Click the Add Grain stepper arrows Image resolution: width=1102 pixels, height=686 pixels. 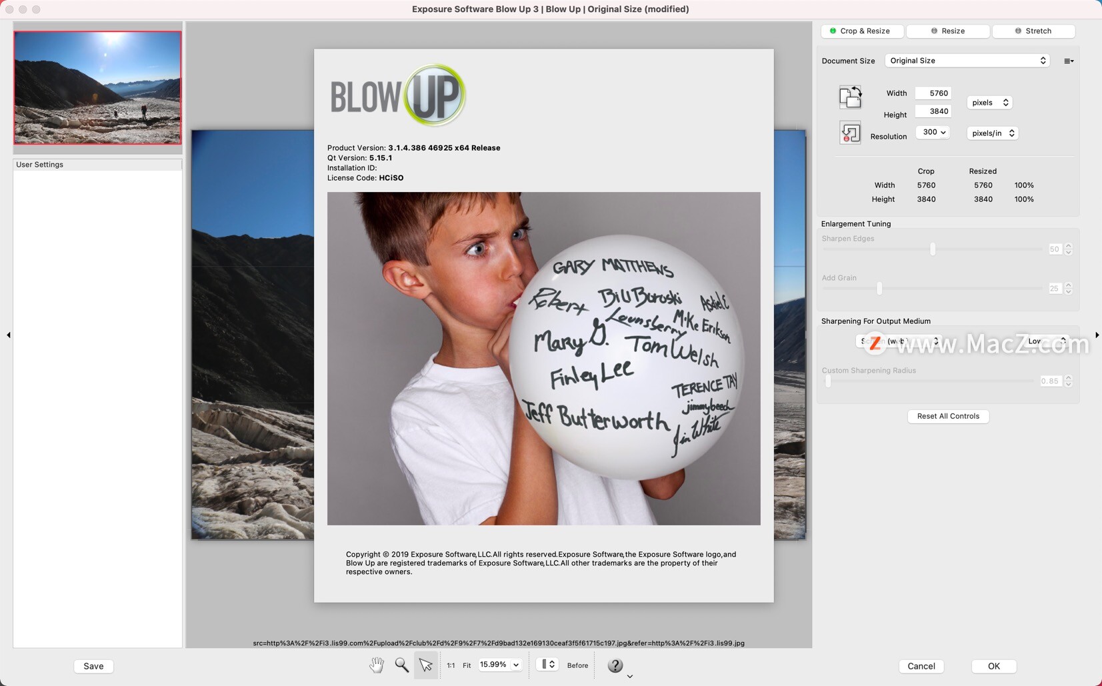click(1069, 289)
